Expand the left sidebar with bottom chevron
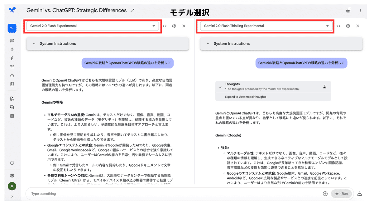The image size is (374, 203). click(x=12, y=197)
